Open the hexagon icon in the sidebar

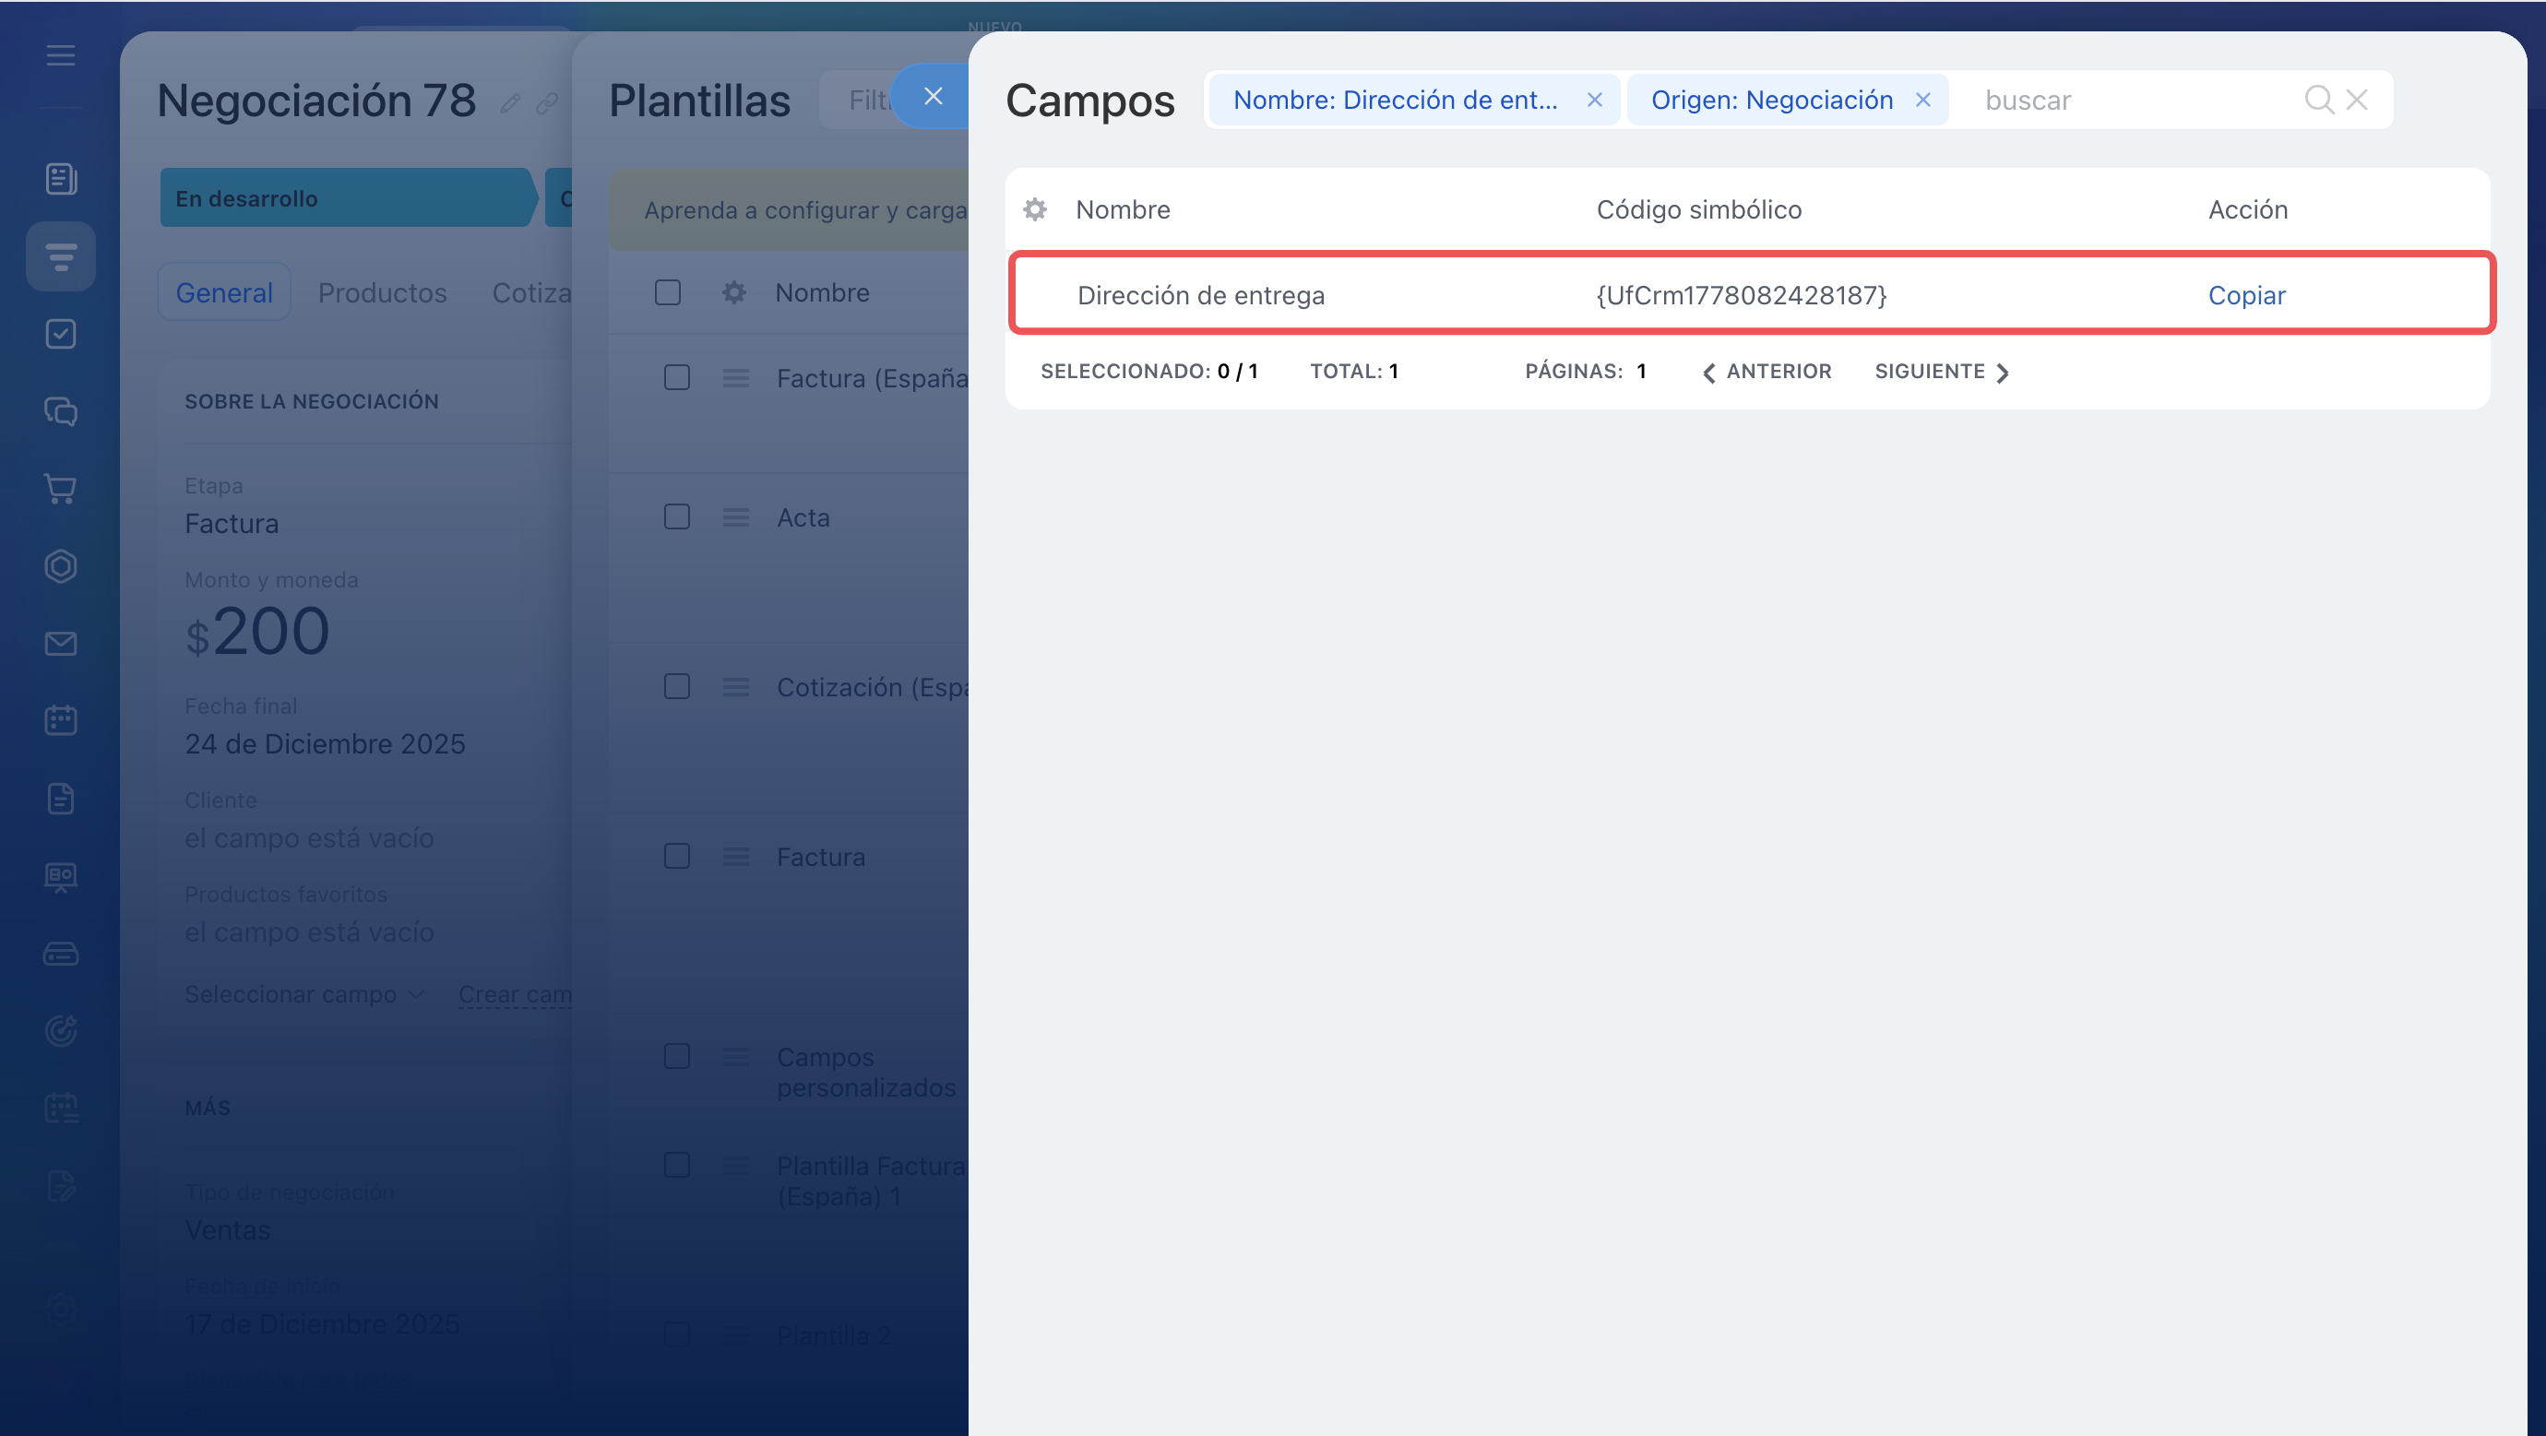click(60, 566)
